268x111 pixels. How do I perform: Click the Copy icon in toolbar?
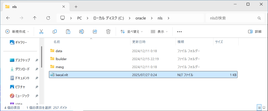pos(55,32)
